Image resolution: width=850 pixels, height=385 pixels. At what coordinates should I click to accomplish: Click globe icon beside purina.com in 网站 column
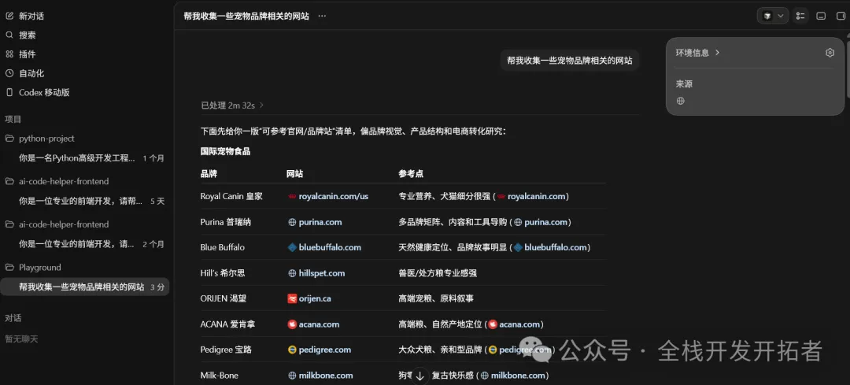(x=292, y=222)
